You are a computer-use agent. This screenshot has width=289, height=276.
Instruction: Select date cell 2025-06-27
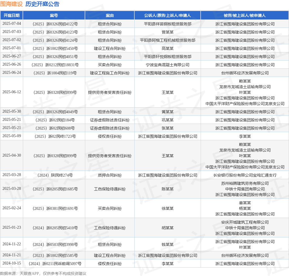click(12, 56)
